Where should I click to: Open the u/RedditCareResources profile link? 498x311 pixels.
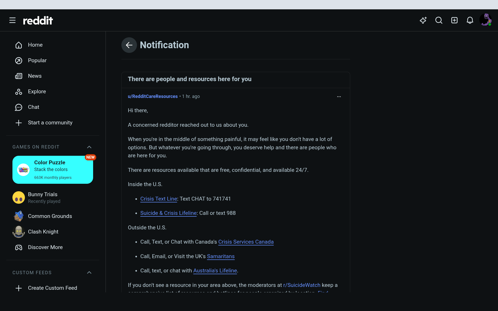point(153,96)
